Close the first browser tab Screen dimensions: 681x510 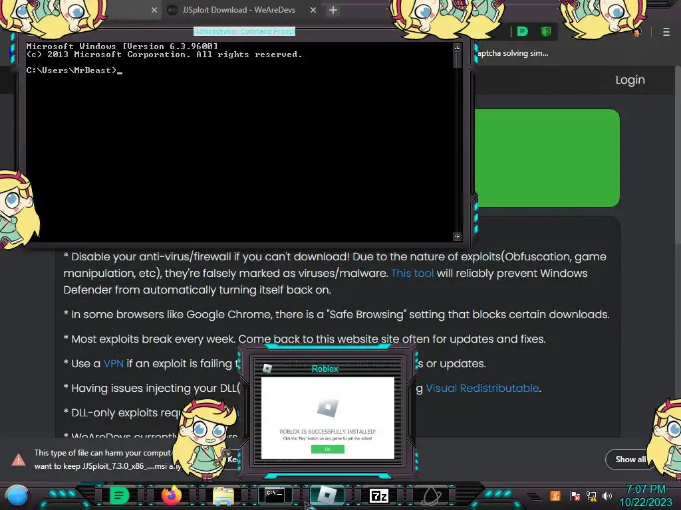154,10
